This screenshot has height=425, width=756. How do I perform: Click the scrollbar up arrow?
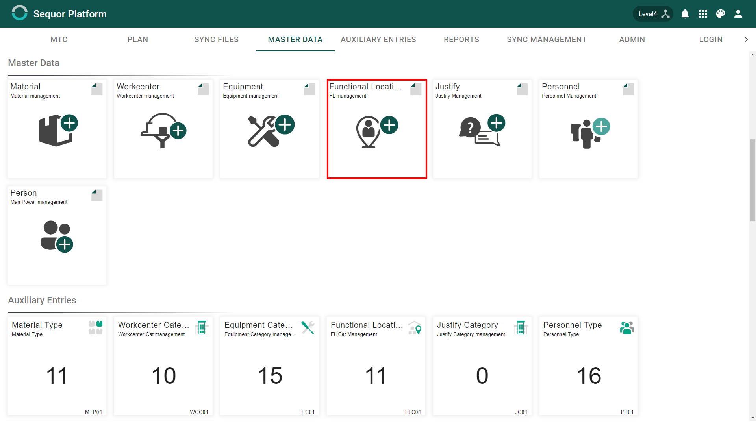752,55
